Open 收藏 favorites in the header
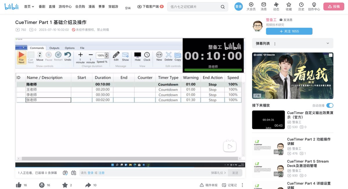Viewport: 348px width, 189px height. pyautogui.click(x=289, y=7)
